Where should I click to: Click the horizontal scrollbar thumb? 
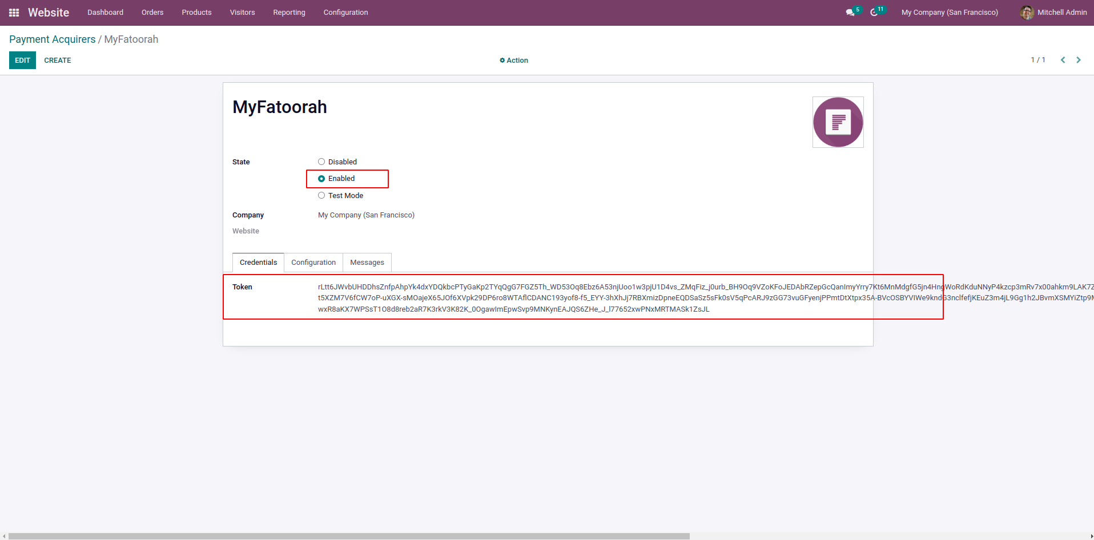(x=349, y=537)
